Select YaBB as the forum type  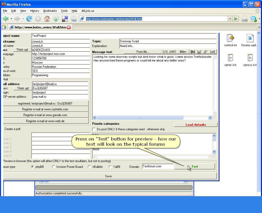(110, 167)
